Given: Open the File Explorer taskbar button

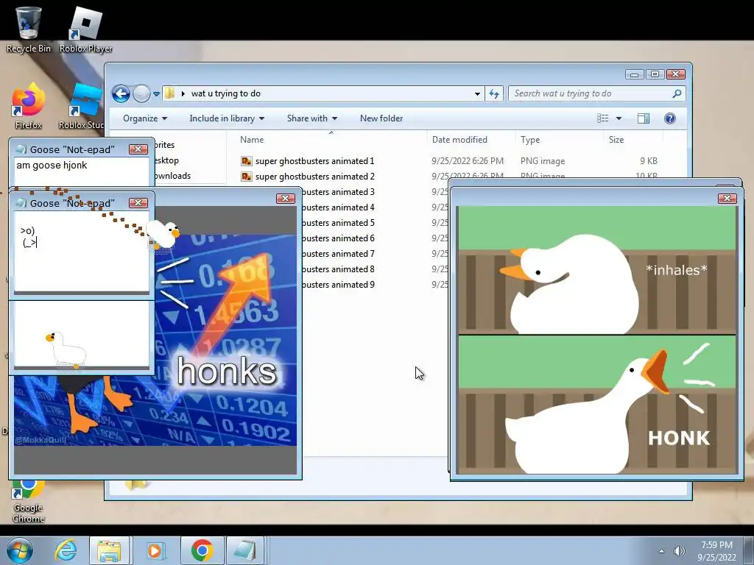Looking at the screenshot, I should point(109,550).
